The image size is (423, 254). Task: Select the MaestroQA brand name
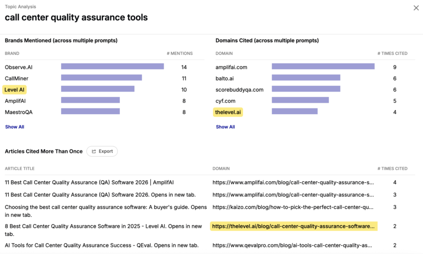[19, 112]
